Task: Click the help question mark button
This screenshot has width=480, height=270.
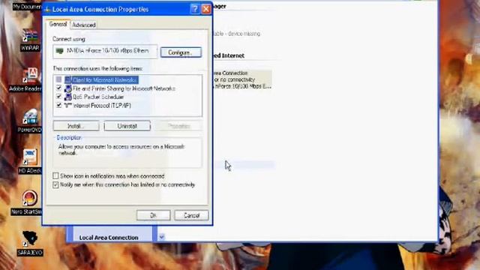Action: click(x=195, y=9)
